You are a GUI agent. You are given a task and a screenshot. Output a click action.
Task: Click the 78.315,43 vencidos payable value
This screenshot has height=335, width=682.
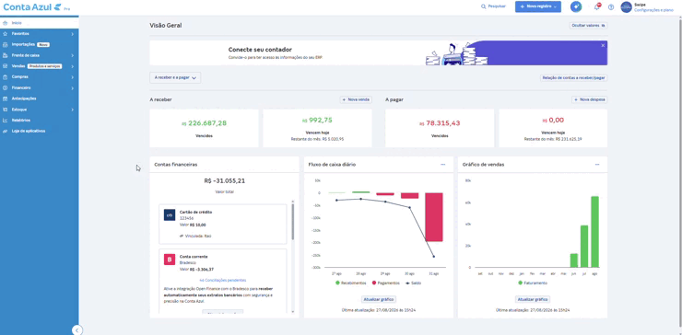coord(440,123)
